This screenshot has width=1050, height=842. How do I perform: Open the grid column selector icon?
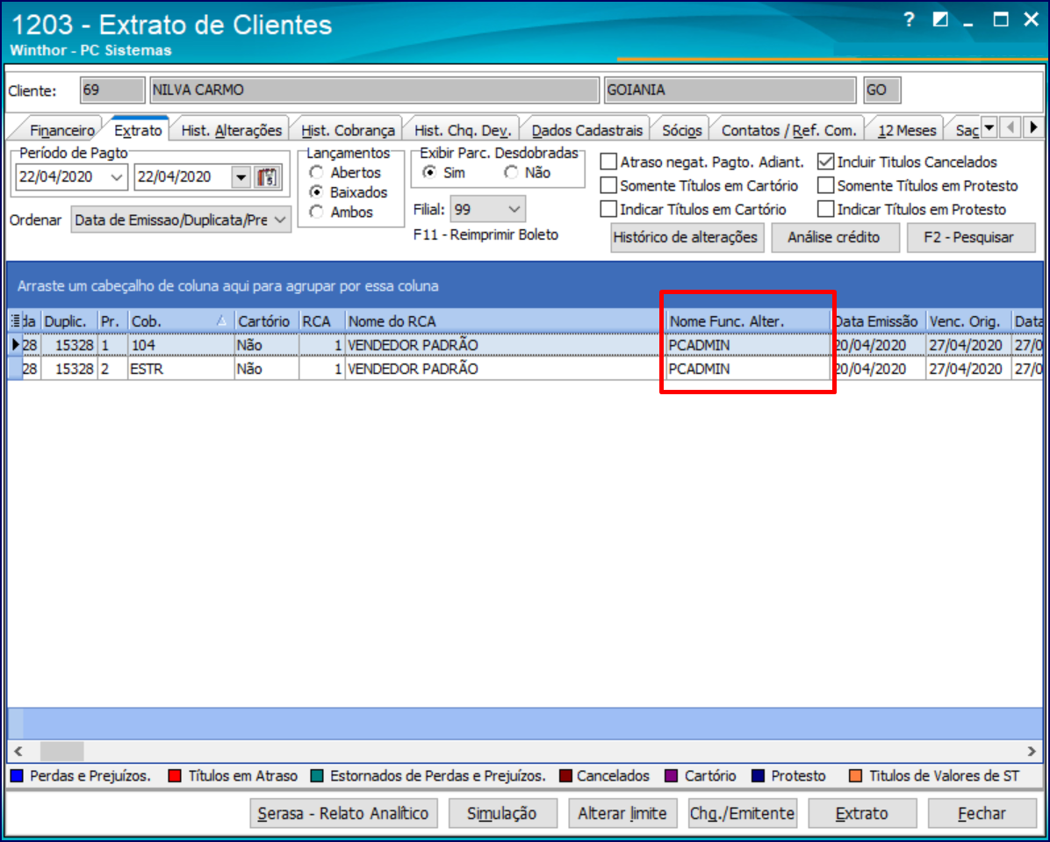tap(15, 320)
